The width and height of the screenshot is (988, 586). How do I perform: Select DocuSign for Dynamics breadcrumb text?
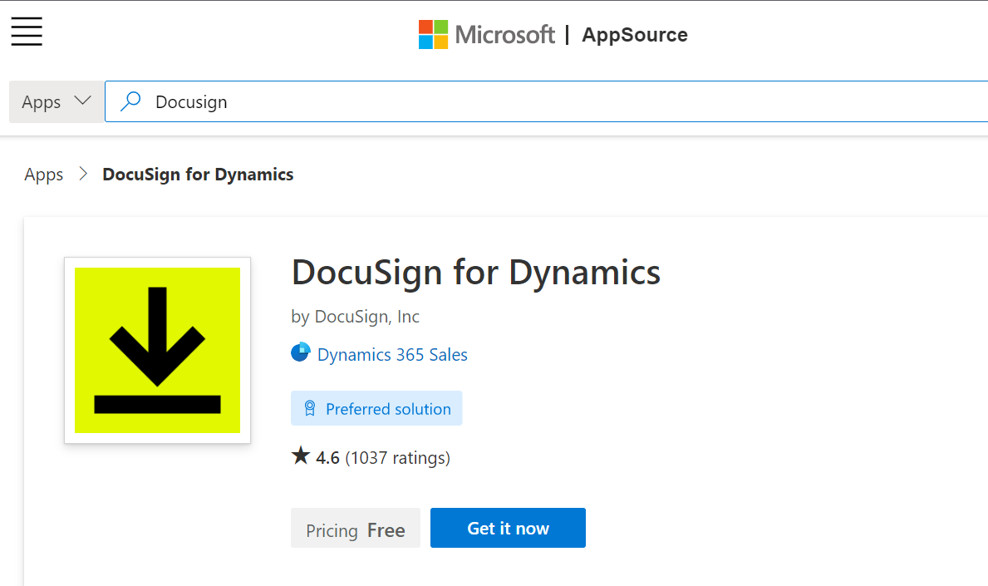point(198,175)
